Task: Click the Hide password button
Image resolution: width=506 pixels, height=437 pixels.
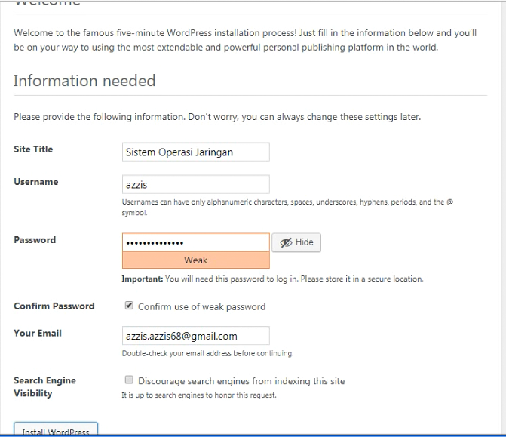Action: (x=296, y=242)
